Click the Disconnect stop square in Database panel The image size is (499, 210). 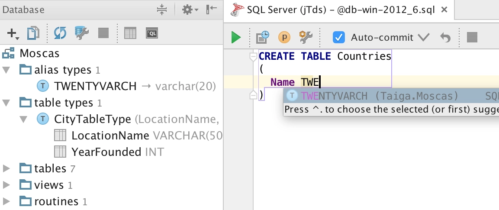(103, 33)
